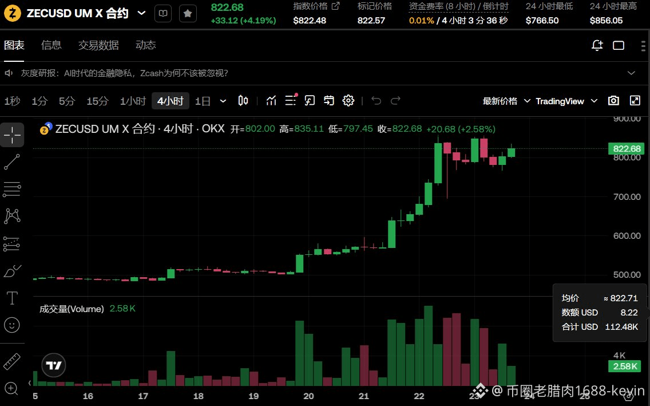Open the Grayscale research Zcash announcement
Screen dimensions: 650x406
[125, 73]
